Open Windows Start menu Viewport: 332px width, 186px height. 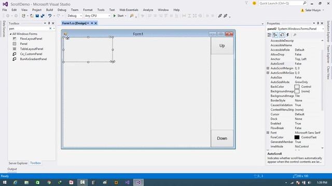tap(5, 182)
